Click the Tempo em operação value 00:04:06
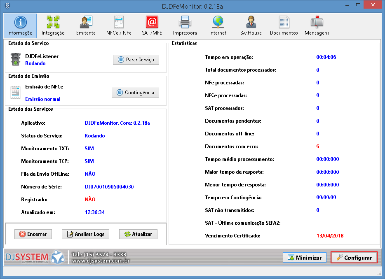Screen dimensions: 385x279 click(326, 57)
